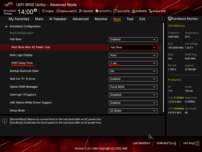
Task: Open the Main tab
Action: [39, 19]
